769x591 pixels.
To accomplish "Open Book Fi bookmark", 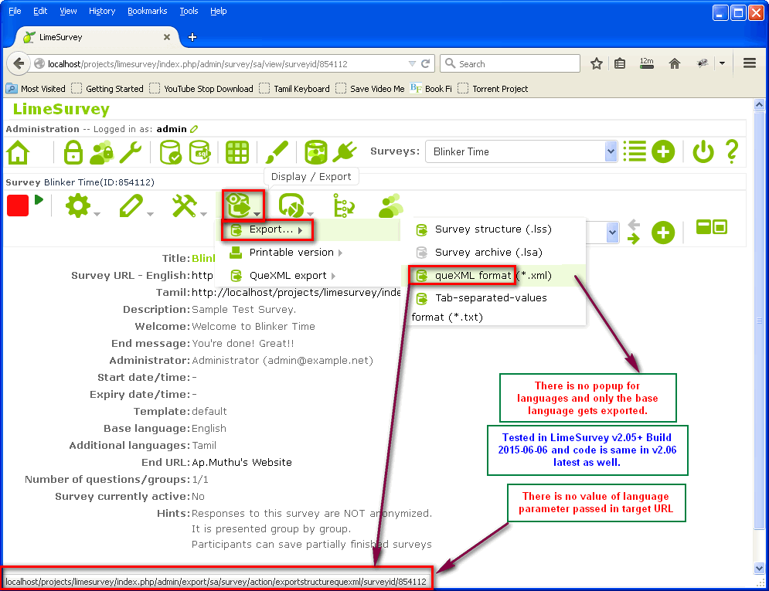I will pos(431,89).
